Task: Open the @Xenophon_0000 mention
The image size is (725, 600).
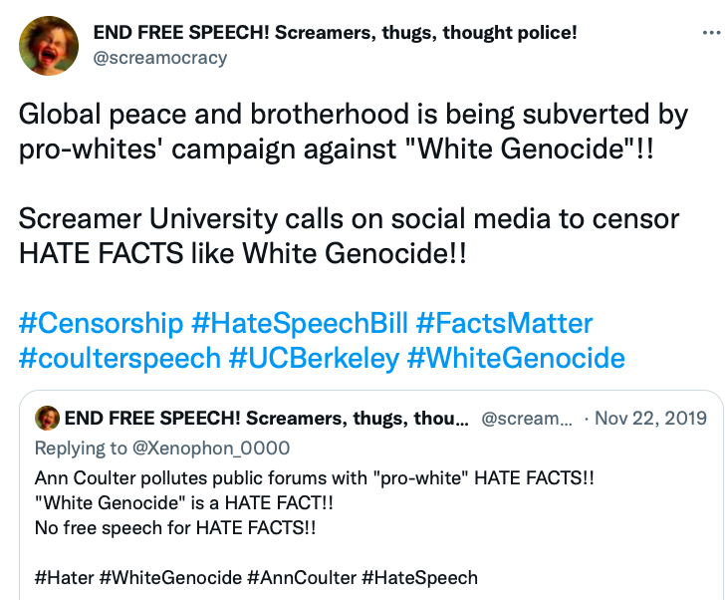Action: click(x=211, y=449)
